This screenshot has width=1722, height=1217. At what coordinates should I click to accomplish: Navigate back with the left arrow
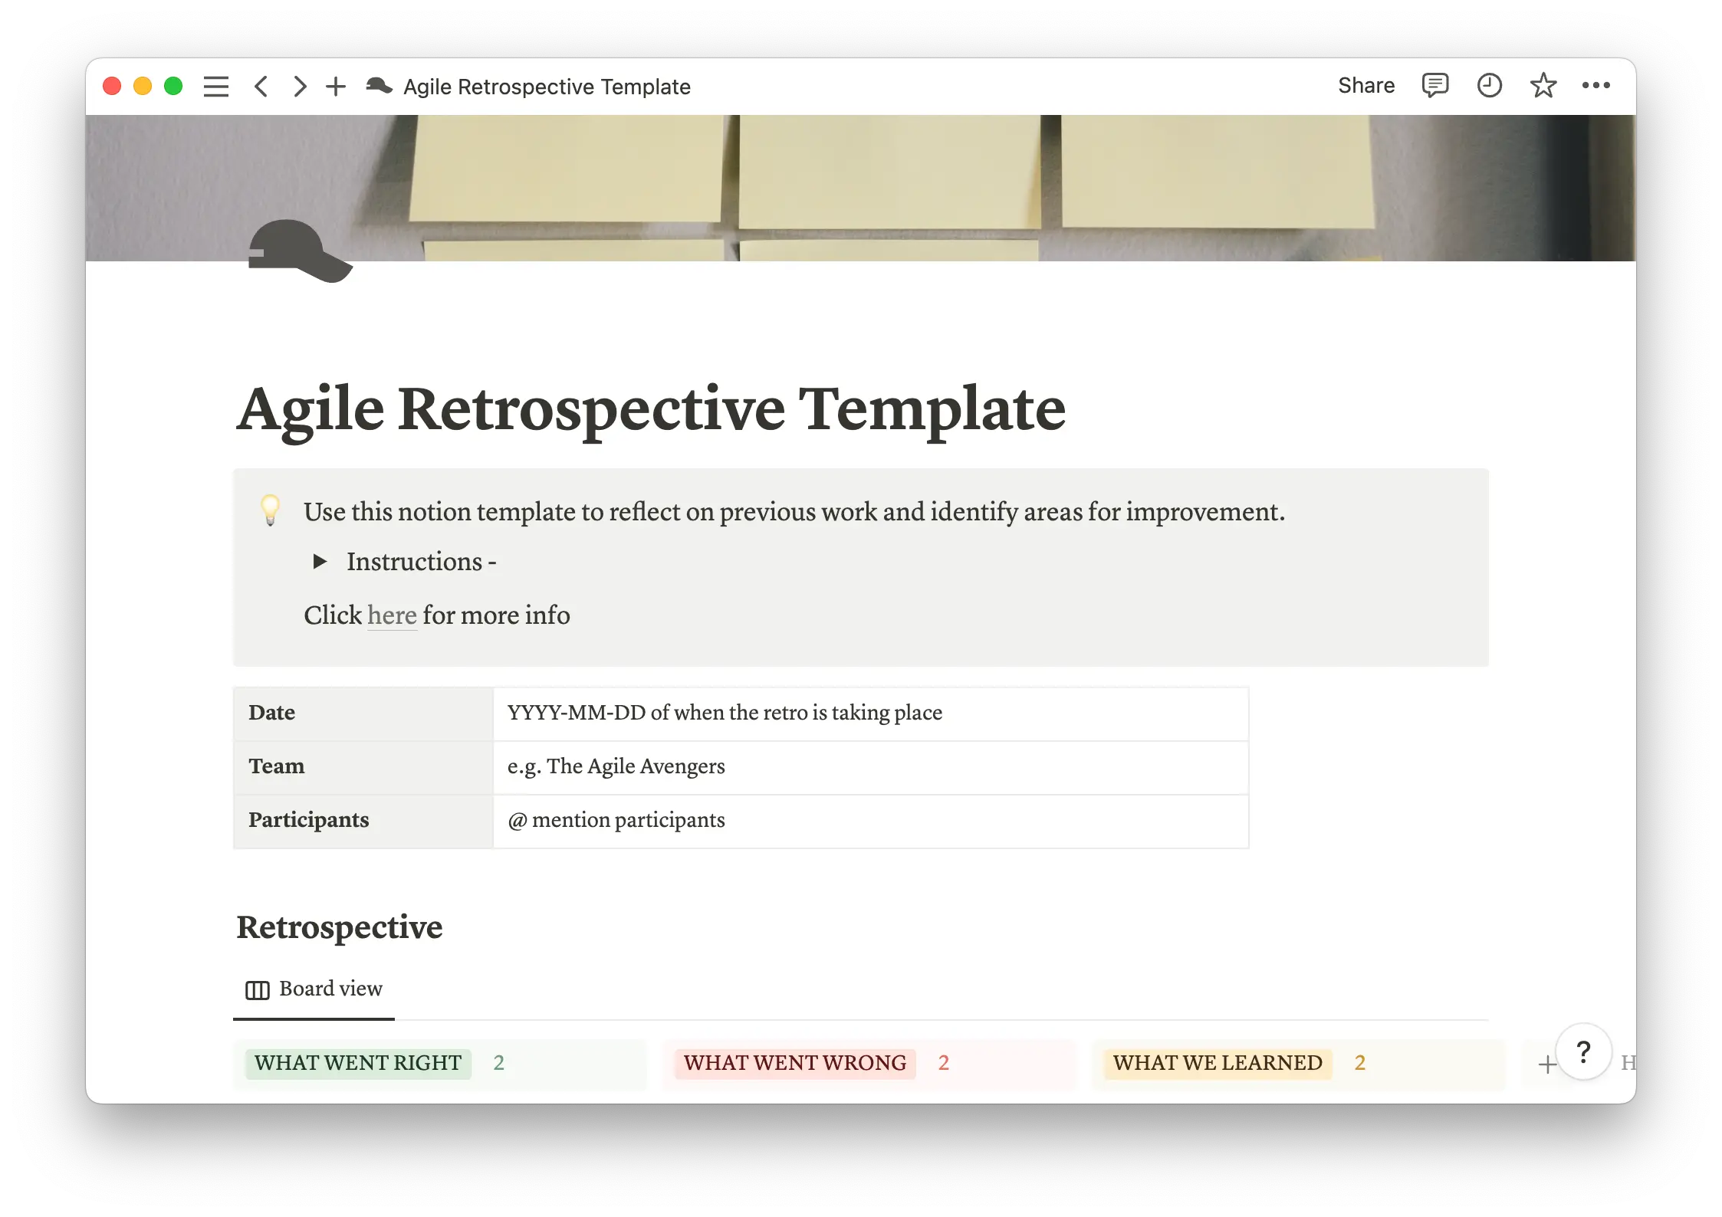261,86
